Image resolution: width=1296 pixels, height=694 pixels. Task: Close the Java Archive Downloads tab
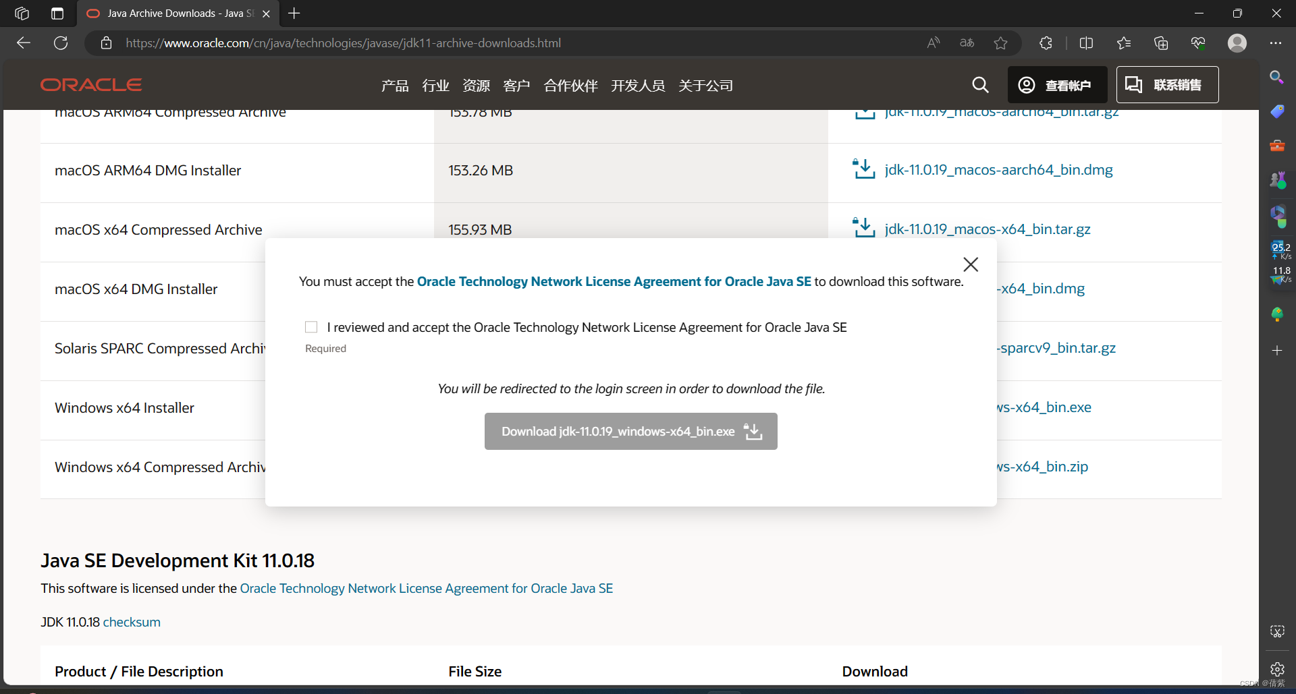266,13
